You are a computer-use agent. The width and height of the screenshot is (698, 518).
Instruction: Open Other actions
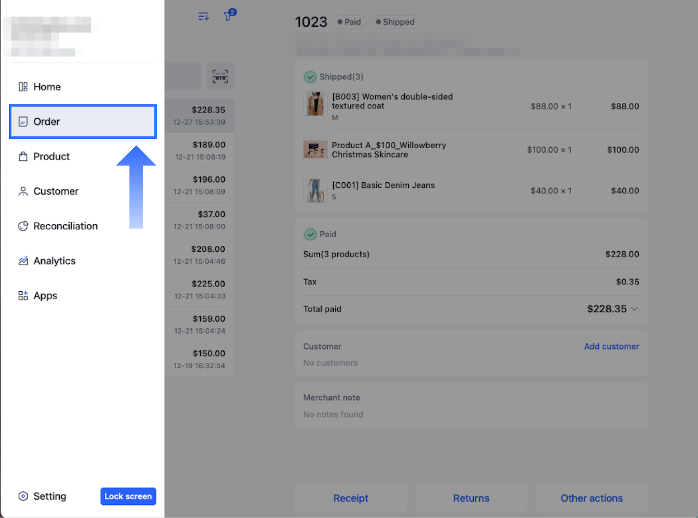pyautogui.click(x=592, y=498)
